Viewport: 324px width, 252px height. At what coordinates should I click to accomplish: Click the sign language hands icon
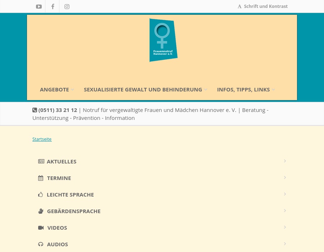[x=41, y=211]
